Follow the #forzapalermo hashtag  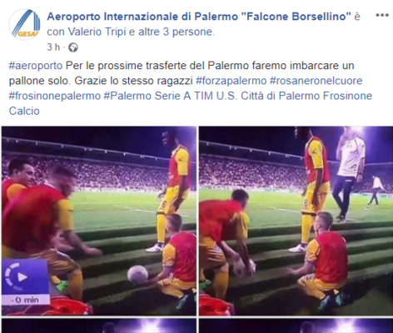[x=231, y=81]
